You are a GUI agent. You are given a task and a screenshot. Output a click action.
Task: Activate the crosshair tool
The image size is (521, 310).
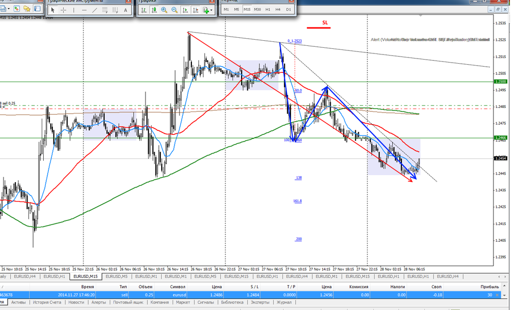(x=63, y=10)
